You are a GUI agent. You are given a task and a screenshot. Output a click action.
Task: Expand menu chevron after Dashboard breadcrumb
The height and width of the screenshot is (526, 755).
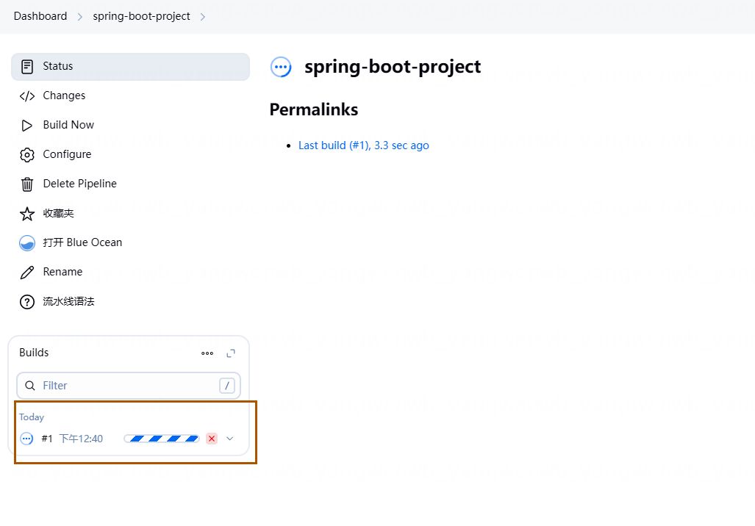(80, 17)
